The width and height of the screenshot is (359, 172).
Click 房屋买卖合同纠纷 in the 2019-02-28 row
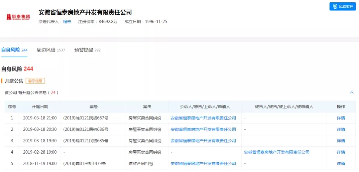click(145, 152)
